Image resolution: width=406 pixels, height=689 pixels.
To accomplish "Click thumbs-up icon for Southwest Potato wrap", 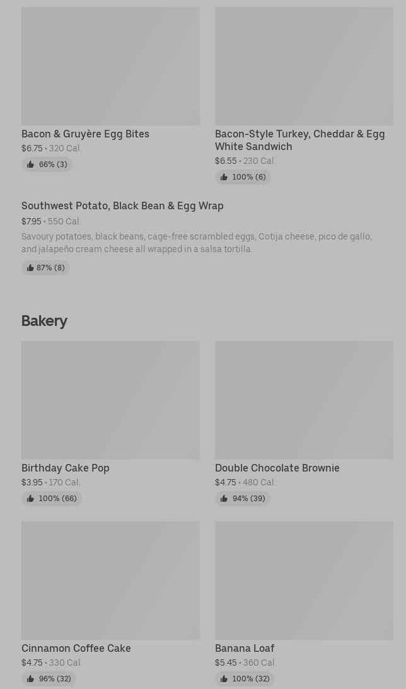I will [30, 268].
